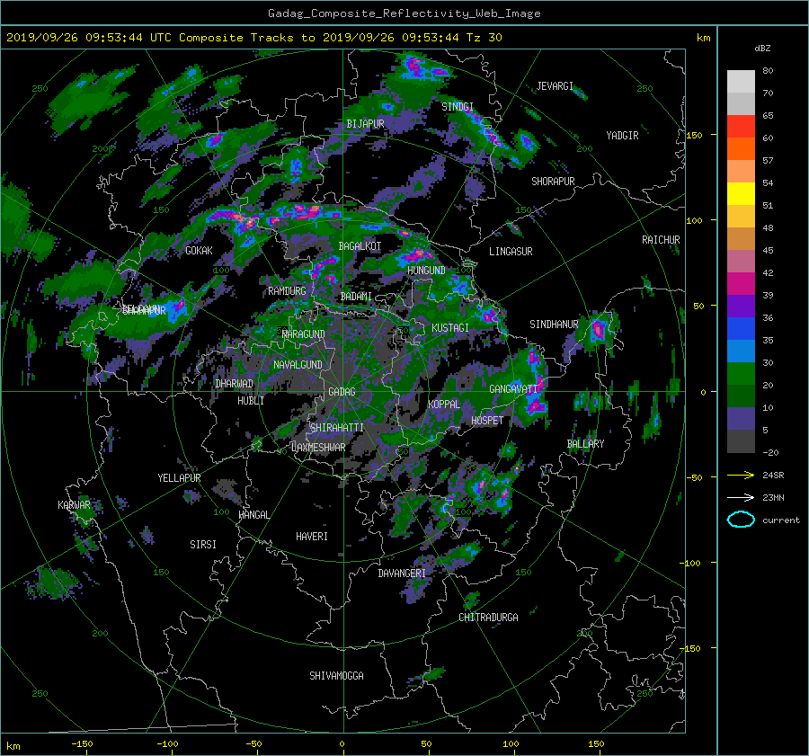Viewport: 809px width, 756px height.
Task: Click the KOPPAL city label
Action: click(444, 405)
